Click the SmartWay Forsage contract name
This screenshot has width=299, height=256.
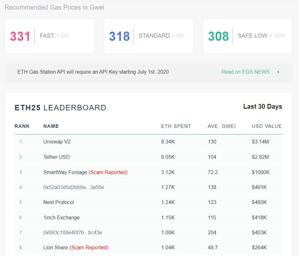(65, 172)
